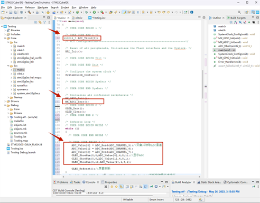Open the Window menu

pos(83,7)
